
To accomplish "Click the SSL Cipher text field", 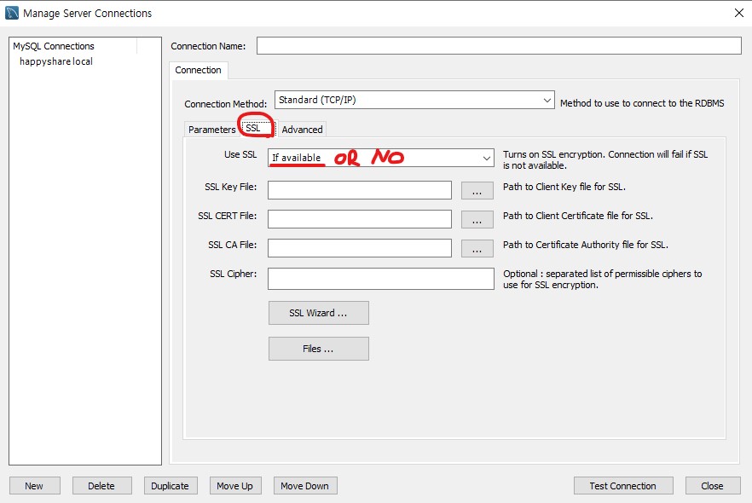I will (x=381, y=279).
